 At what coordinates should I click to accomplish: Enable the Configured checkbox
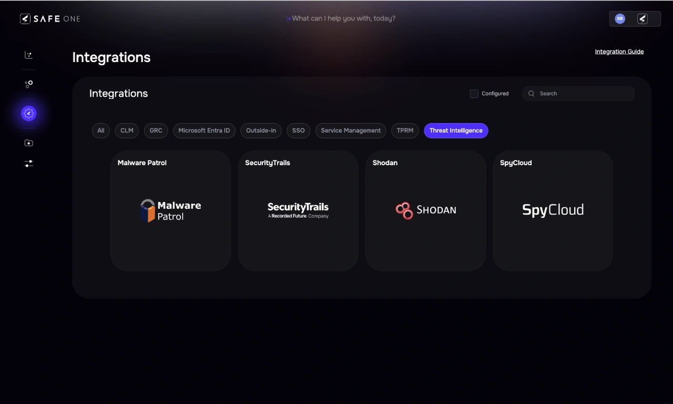click(x=474, y=94)
